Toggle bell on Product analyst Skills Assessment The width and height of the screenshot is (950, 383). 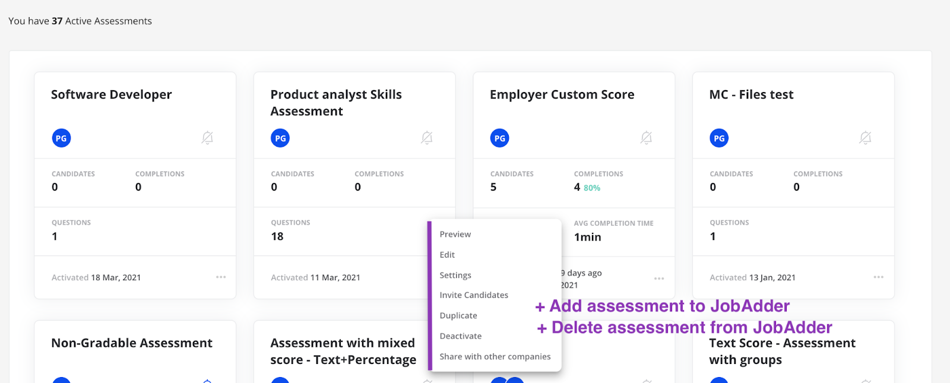click(x=426, y=138)
